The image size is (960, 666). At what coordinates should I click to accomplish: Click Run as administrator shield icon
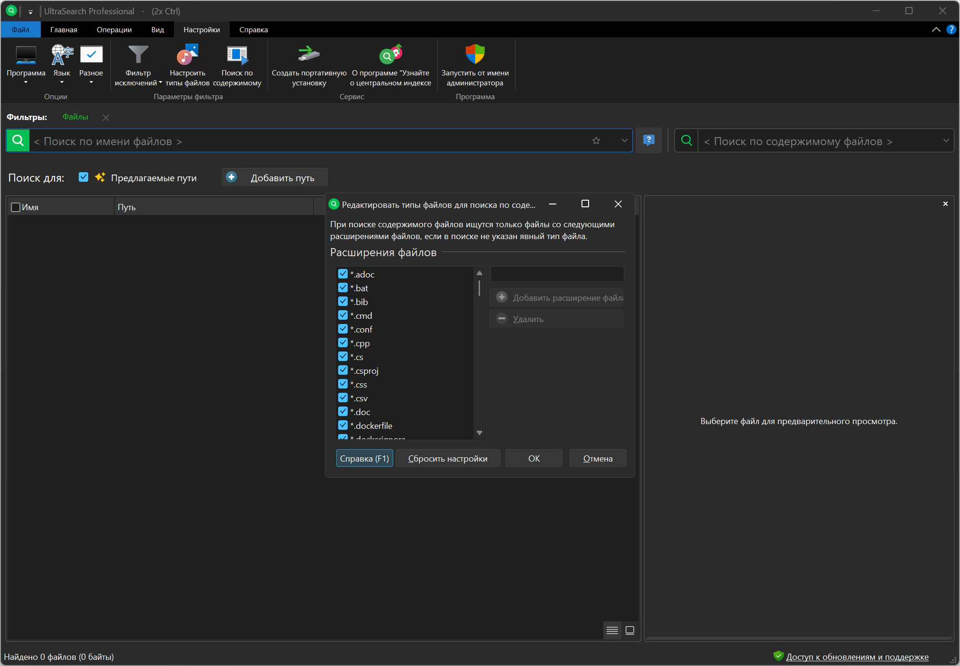click(x=475, y=55)
